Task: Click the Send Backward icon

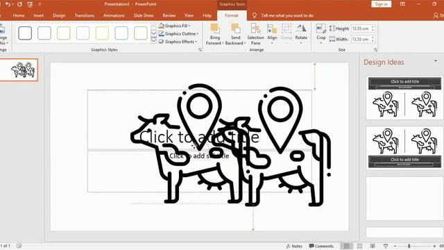Action: (x=236, y=28)
